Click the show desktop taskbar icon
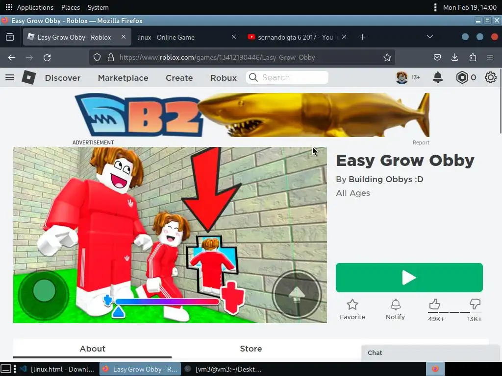This screenshot has height=376, width=502. 6,369
